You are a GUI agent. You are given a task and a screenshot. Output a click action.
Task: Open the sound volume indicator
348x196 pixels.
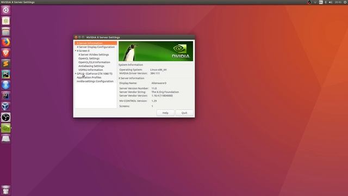coord(330,2)
